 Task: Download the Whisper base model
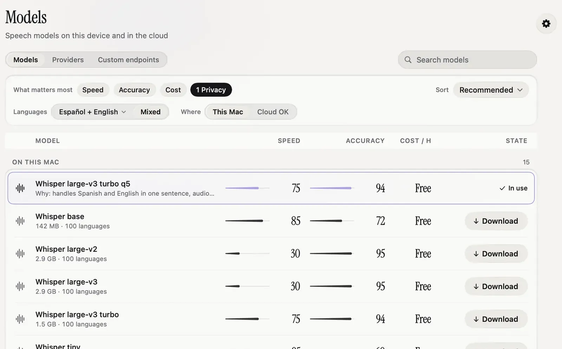point(496,221)
